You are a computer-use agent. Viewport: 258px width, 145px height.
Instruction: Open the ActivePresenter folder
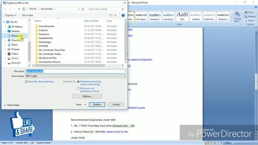47,26
